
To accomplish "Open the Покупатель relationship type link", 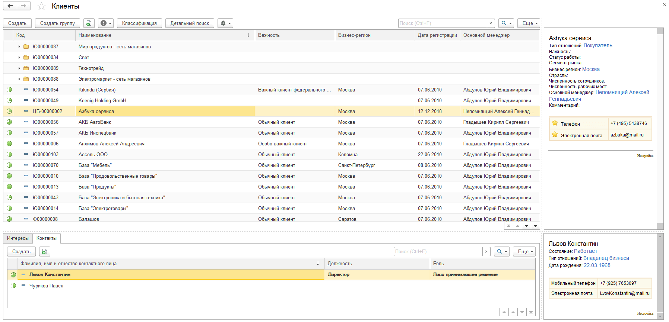I will pyautogui.click(x=597, y=46).
